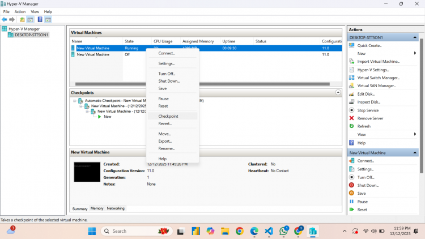Open Google Chrome from the taskbar
This screenshot has width=425, height=239.
[x=239, y=231]
